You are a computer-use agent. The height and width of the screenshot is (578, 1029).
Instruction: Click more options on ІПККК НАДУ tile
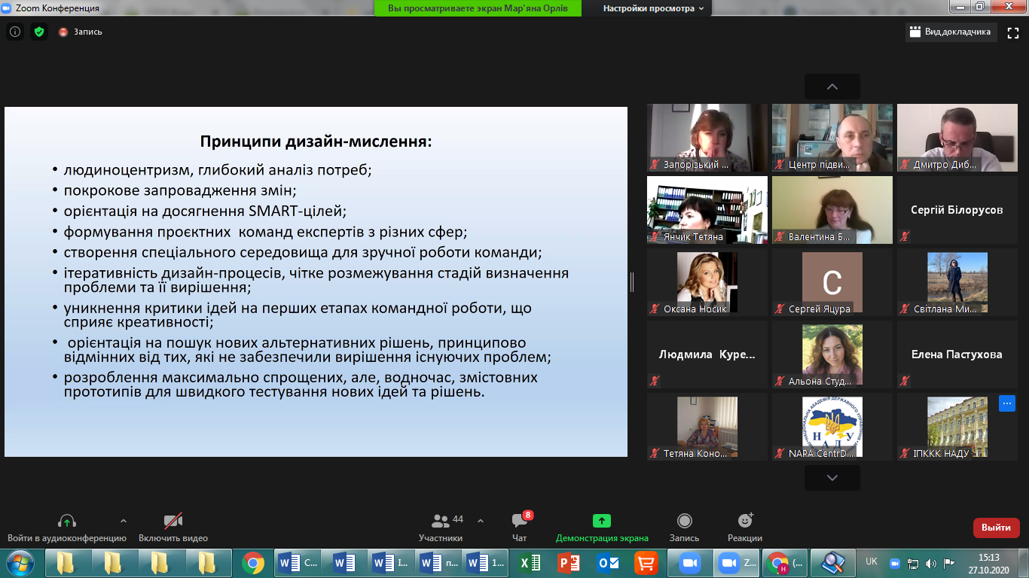click(1006, 403)
